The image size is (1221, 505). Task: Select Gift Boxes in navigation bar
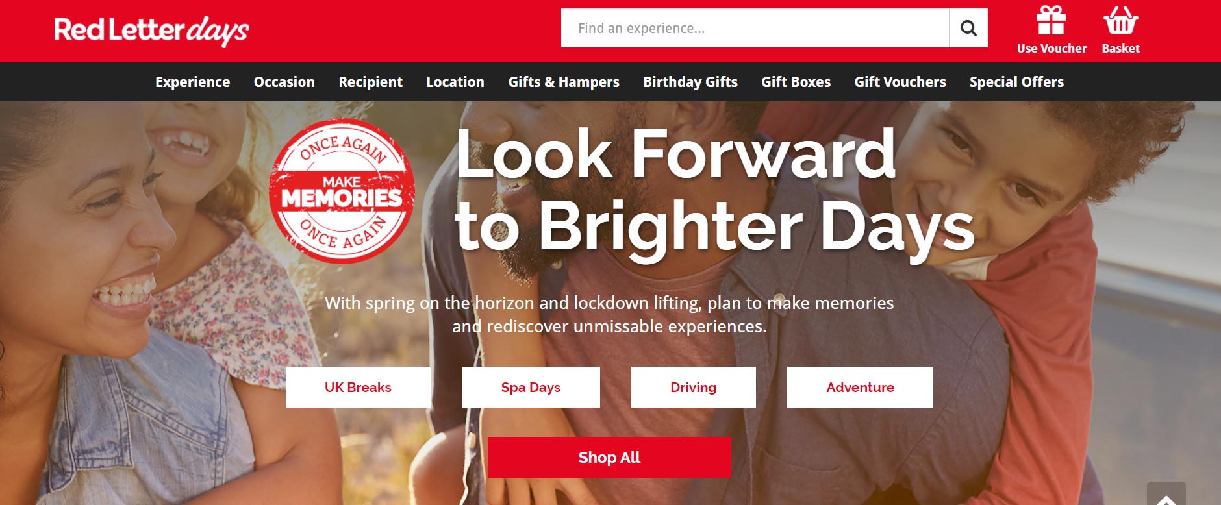pos(796,82)
